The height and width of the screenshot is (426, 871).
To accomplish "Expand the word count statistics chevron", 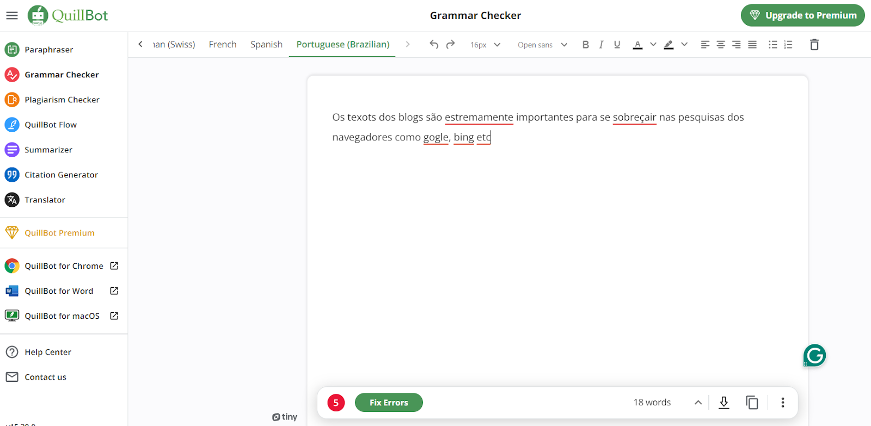I will (x=698, y=403).
